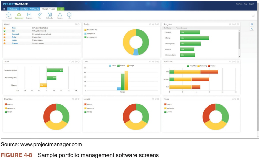
Task: Switch to the My Work tab
Action: pyautogui.click(x=24, y=9)
